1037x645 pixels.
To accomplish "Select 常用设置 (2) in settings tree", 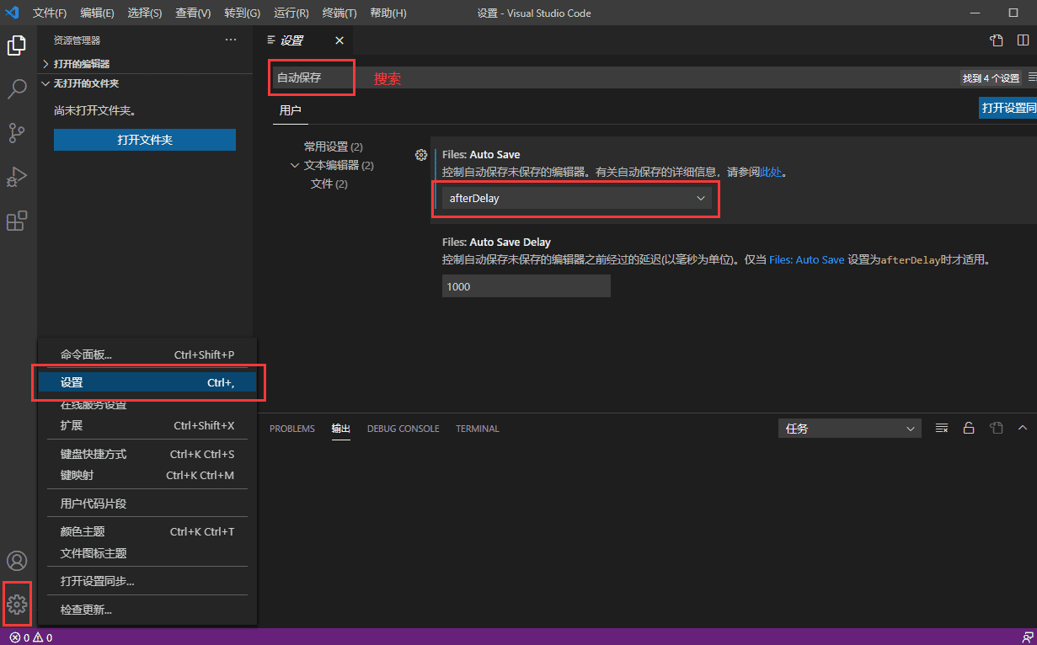I will coord(334,147).
